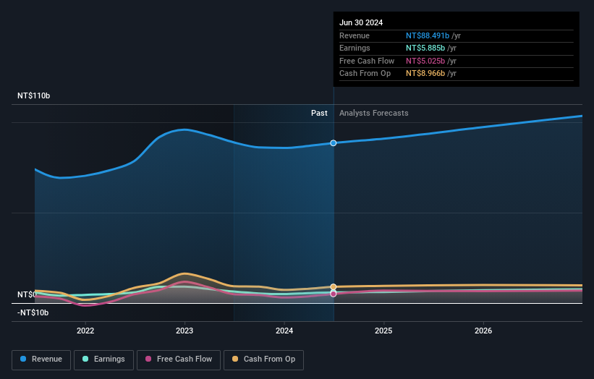Click the Analysts Forecasts label
Screen dimensions: 594x379
point(373,113)
